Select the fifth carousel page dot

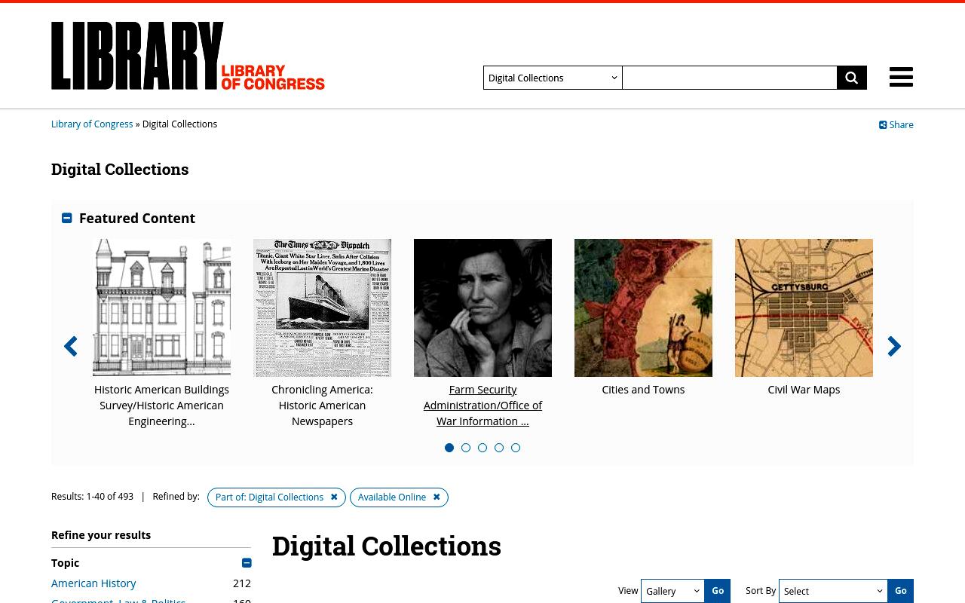(x=516, y=448)
